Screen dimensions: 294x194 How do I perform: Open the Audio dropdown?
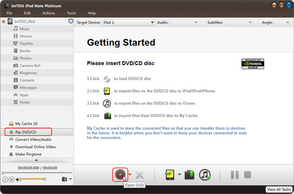click(x=184, y=23)
